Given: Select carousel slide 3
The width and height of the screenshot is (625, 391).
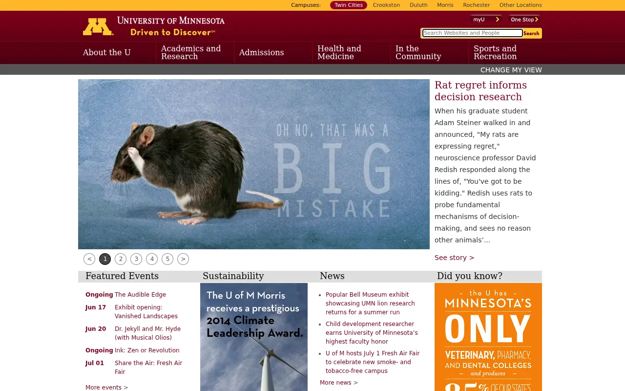Looking at the screenshot, I should 136,259.
